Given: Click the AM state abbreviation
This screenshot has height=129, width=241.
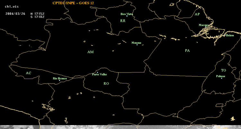Looking at the screenshot, I should pos(91,52).
